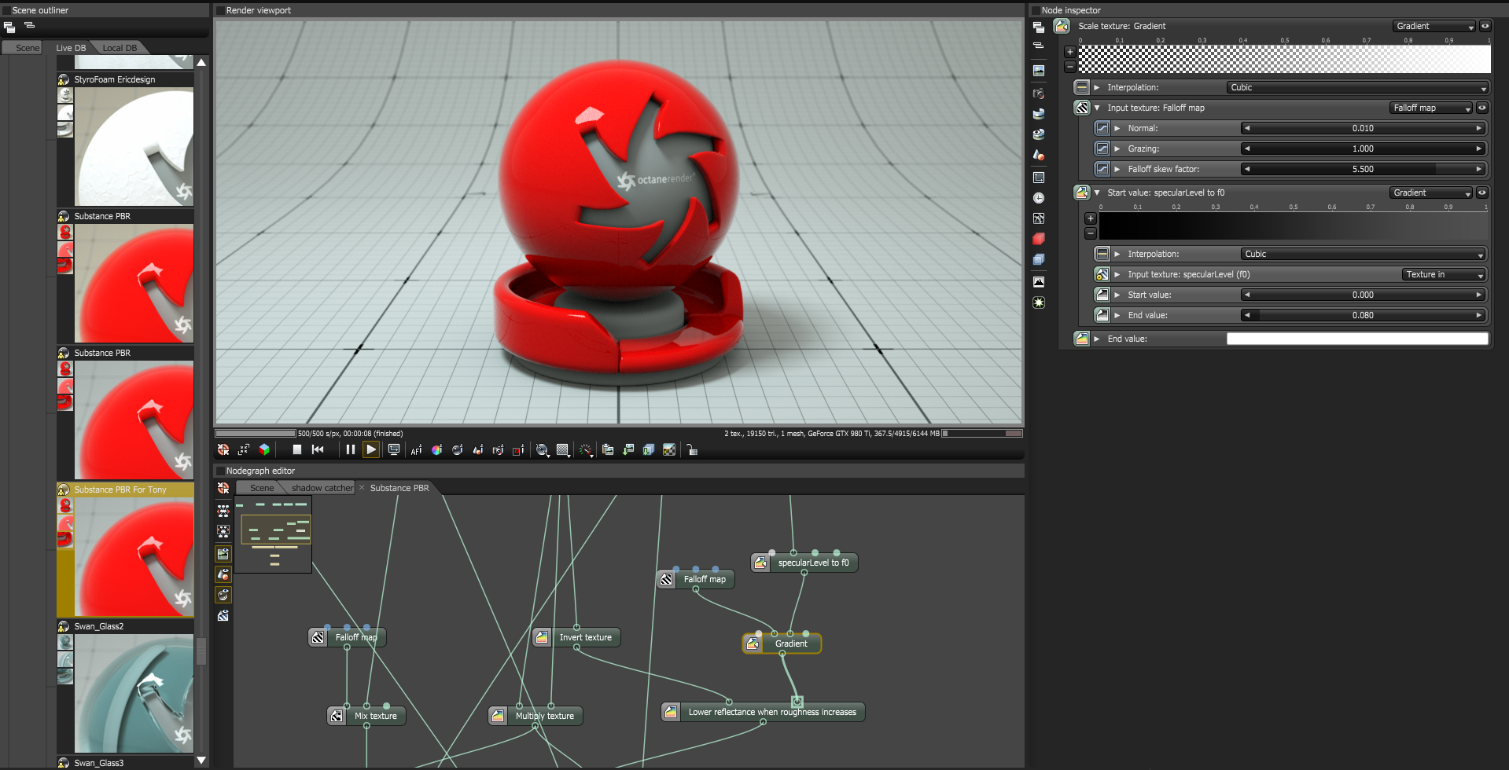The height and width of the screenshot is (770, 1509).
Task: Select the StyroFoam Ericdesign material thumbnail
Action: [134, 146]
